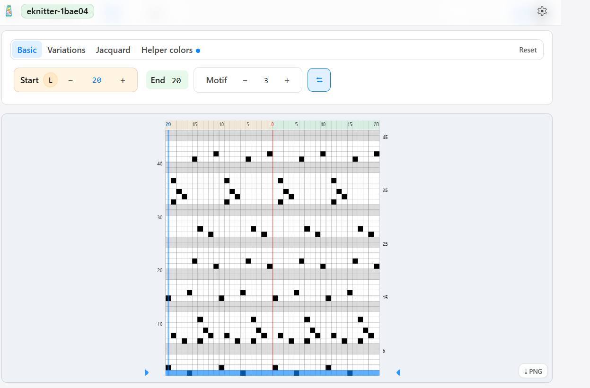The image size is (590, 388).
Task: Click the Start needle number field
Action: click(x=97, y=80)
